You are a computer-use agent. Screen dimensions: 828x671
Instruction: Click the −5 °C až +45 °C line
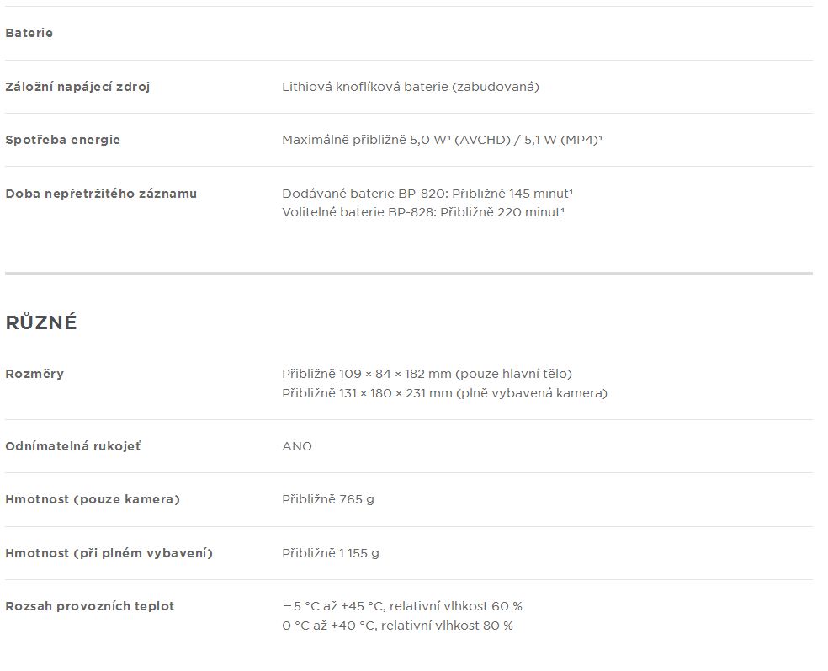(x=402, y=606)
